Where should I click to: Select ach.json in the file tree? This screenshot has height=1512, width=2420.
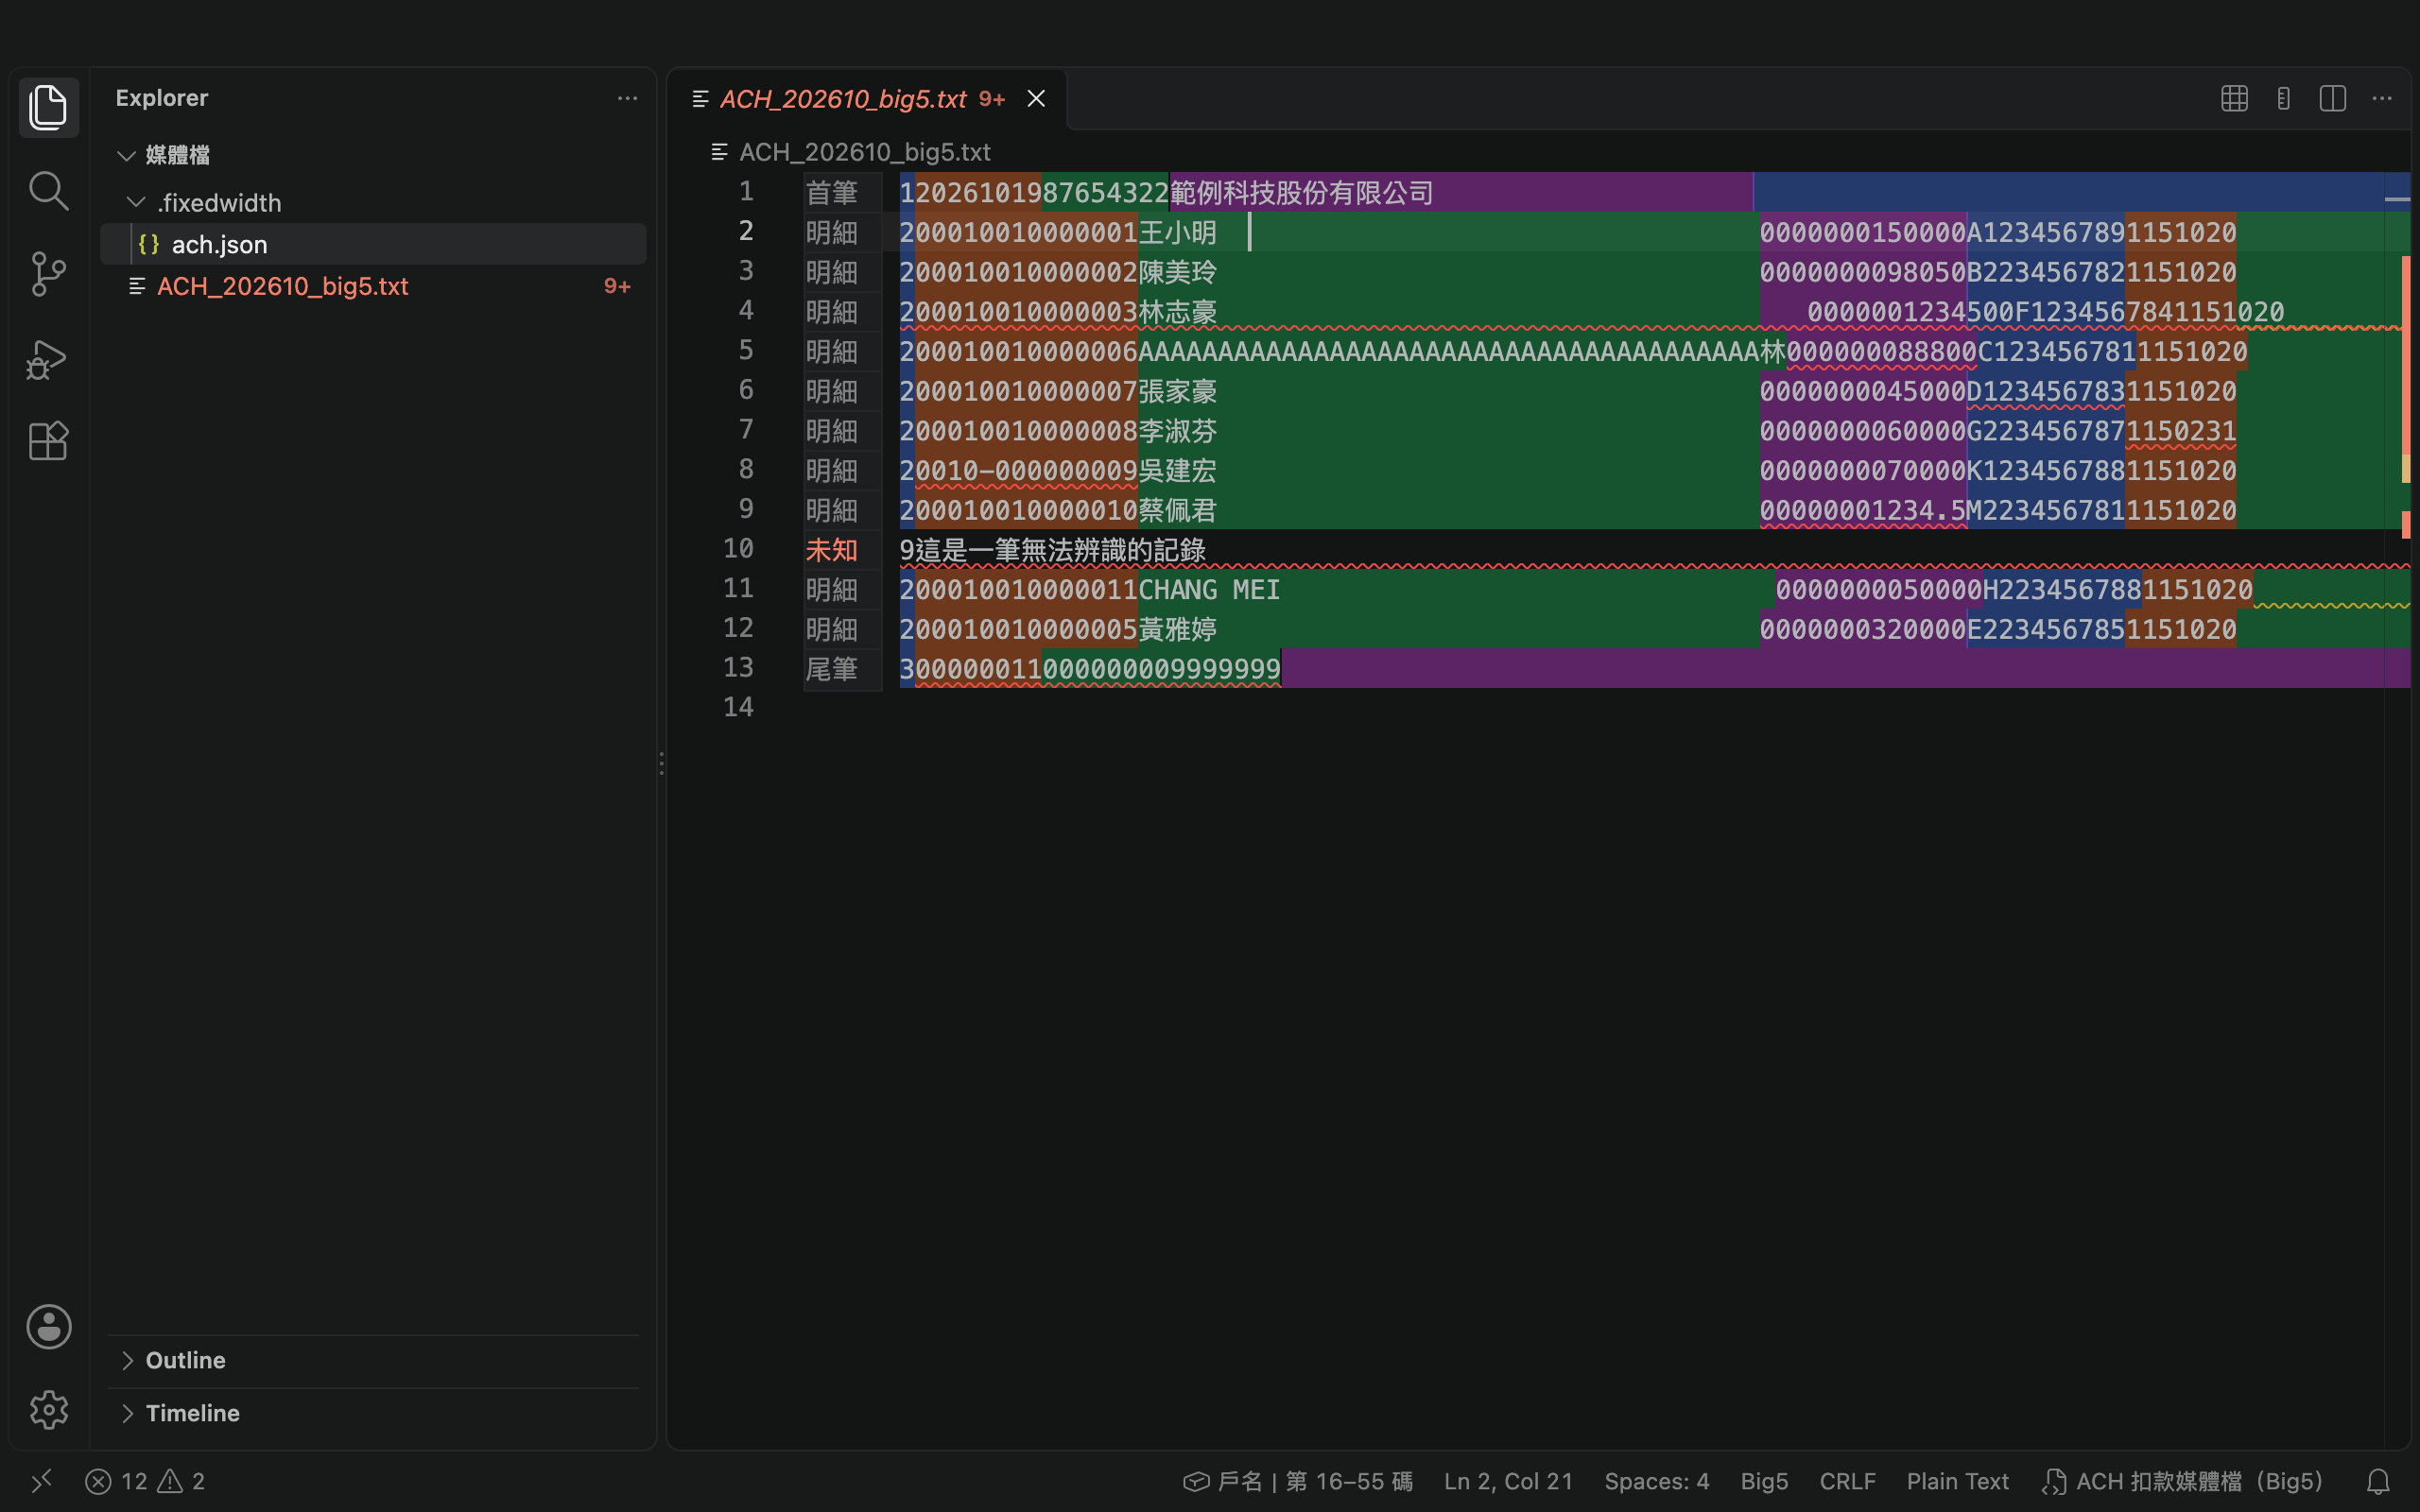click(373, 244)
